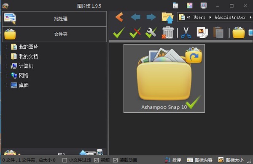Image resolution: width=253 pixels, height=164 pixels.
Task: Click the app logo in title bar
Action: [x=5, y=6]
